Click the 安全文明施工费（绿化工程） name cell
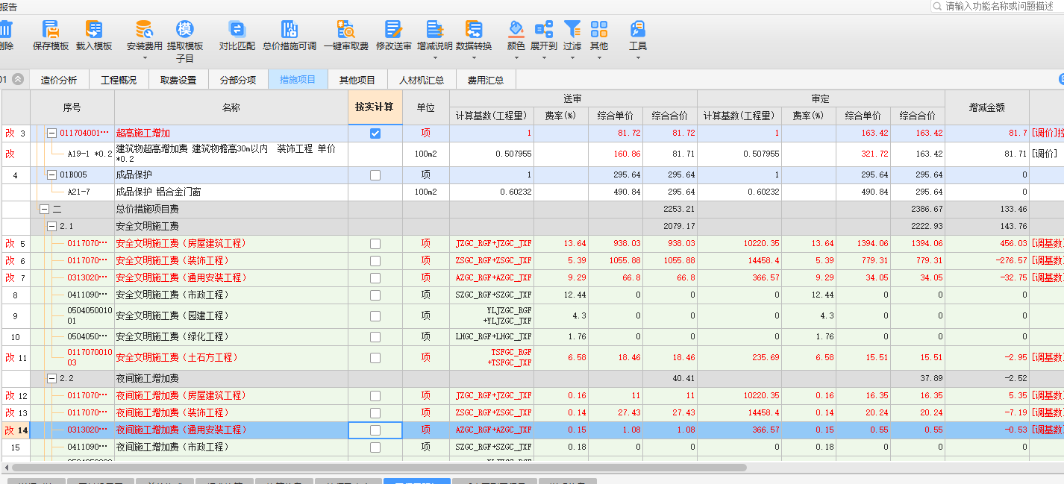 [231, 337]
